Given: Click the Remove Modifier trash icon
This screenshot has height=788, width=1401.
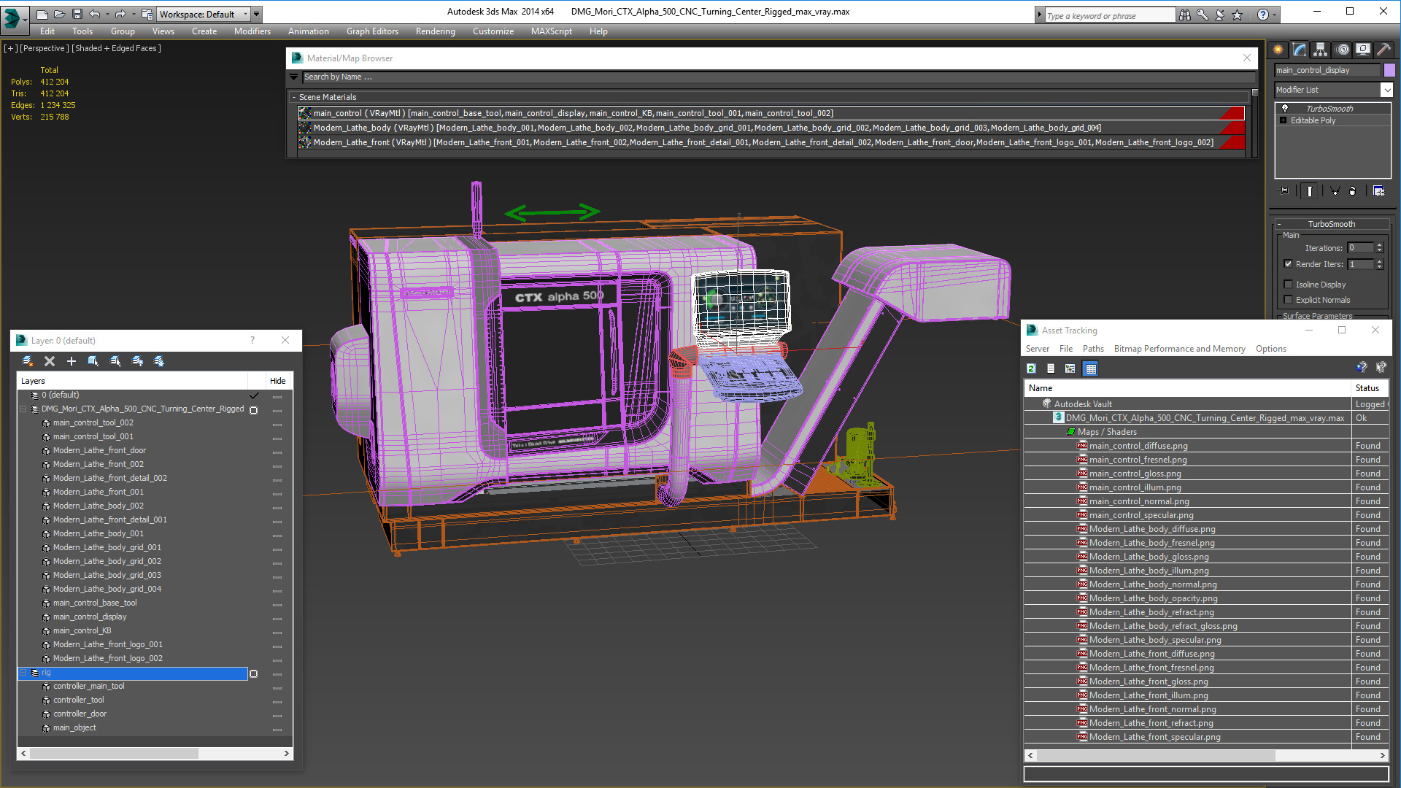Looking at the screenshot, I should tap(1353, 191).
